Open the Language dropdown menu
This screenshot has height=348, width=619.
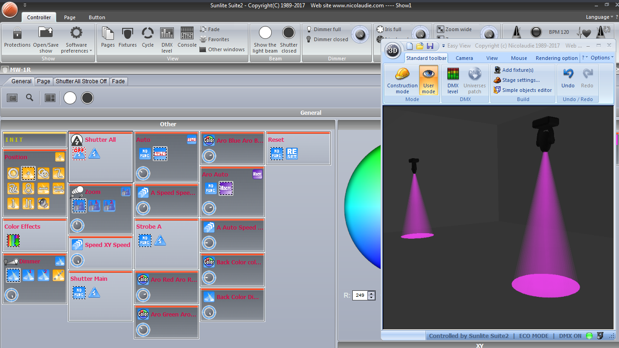pyautogui.click(x=600, y=17)
